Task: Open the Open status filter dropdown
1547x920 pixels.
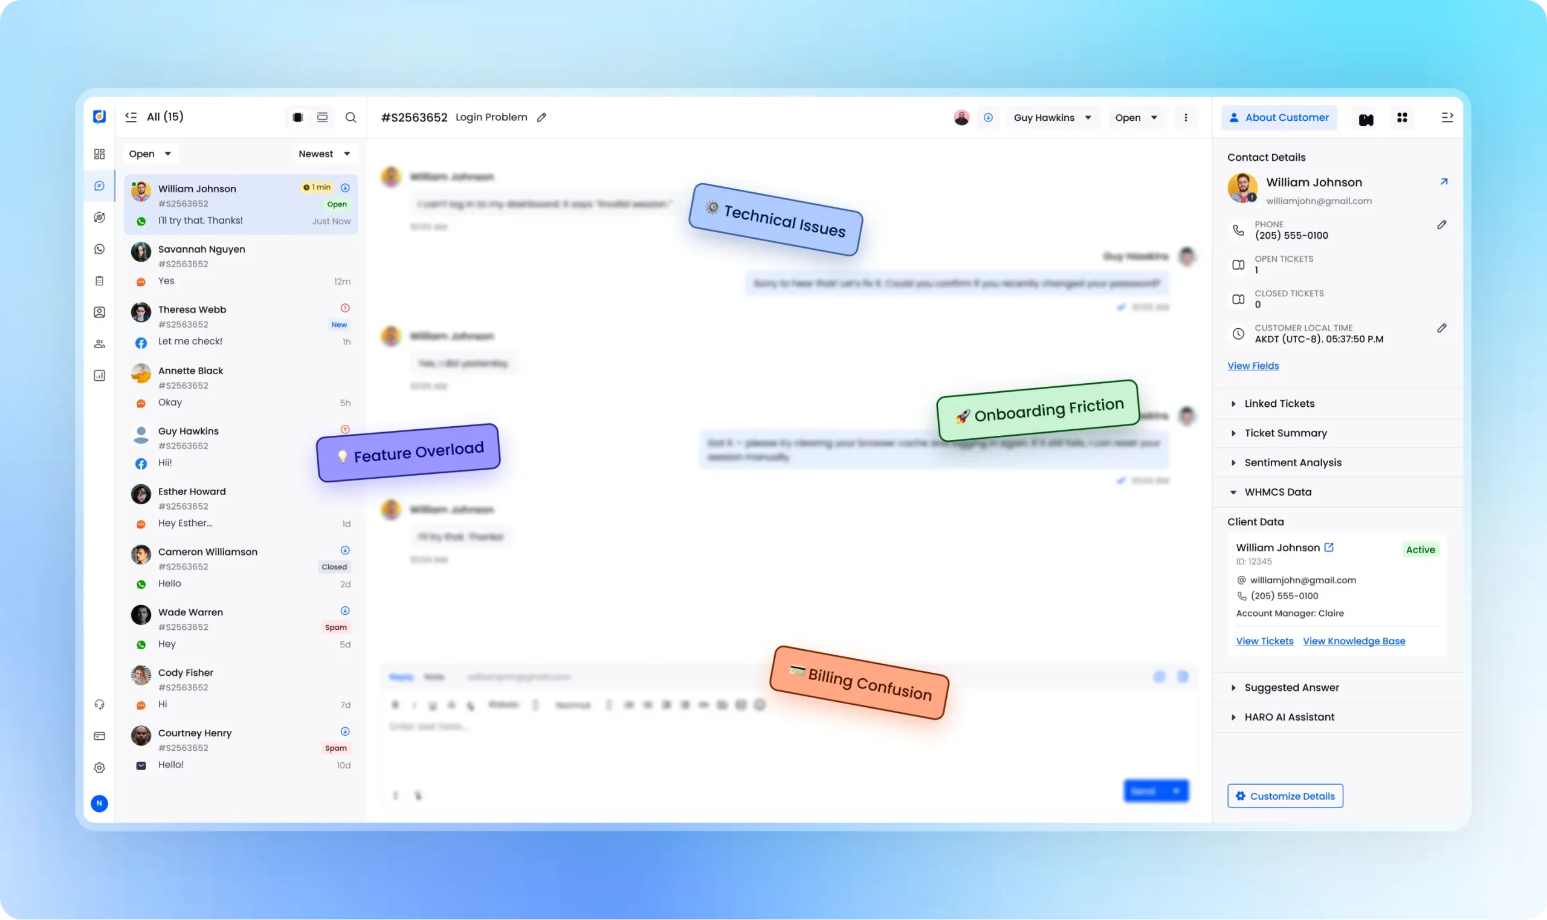Action: click(x=150, y=154)
